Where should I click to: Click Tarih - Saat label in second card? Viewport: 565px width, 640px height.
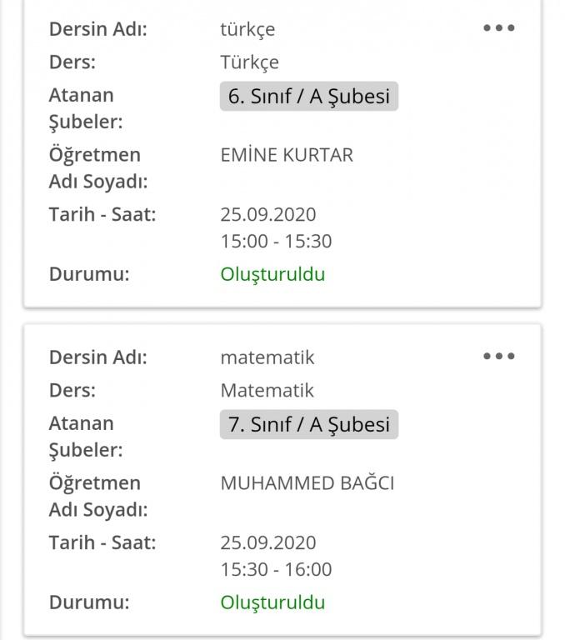tap(102, 542)
